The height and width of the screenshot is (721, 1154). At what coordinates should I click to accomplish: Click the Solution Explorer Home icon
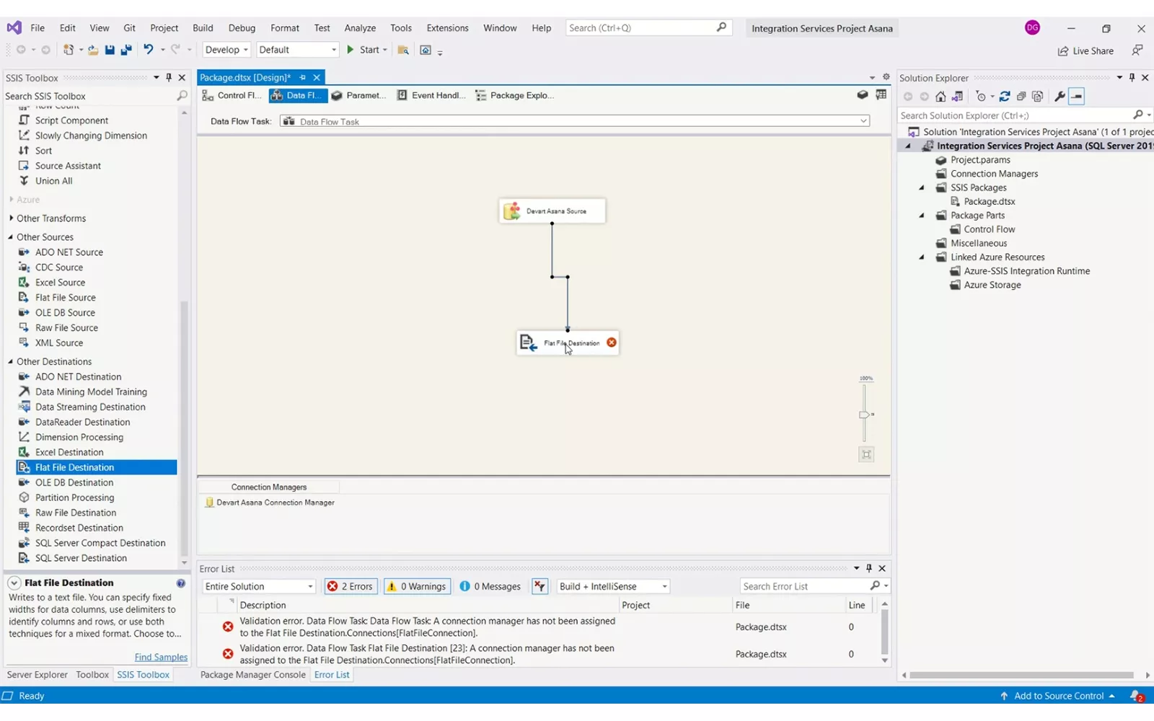tap(941, 97)
